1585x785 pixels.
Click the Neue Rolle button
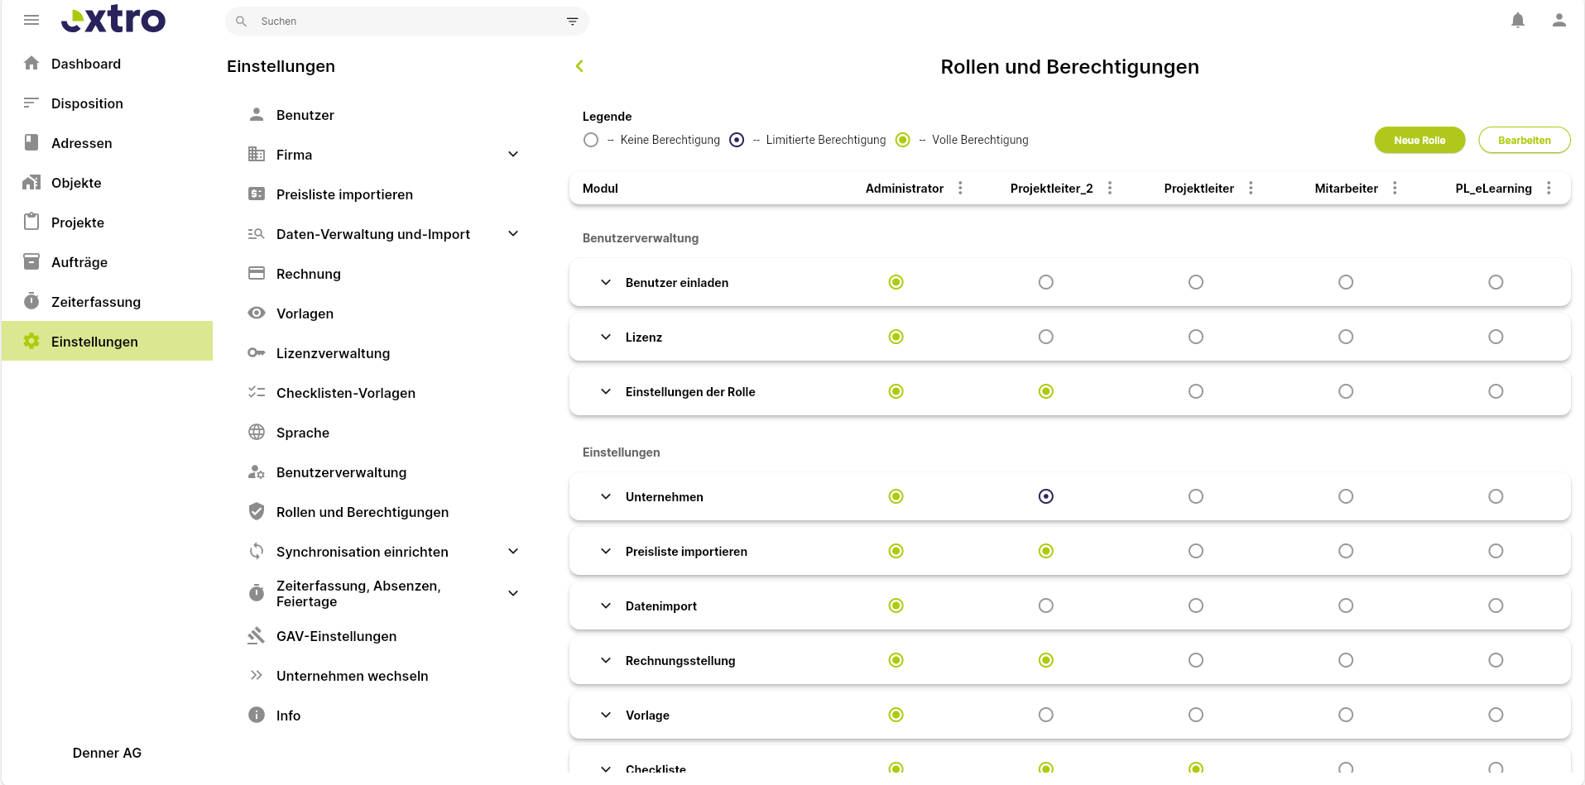coord(1419,140)
